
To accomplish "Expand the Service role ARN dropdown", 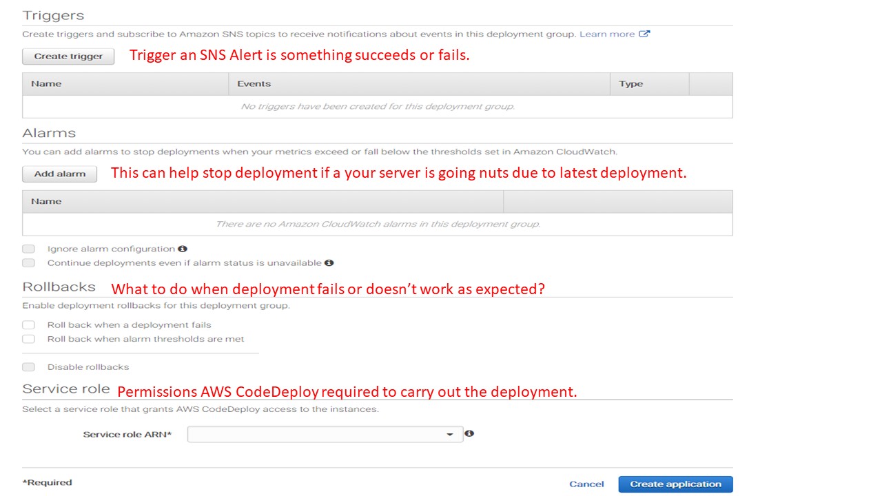I will (325, 434).
